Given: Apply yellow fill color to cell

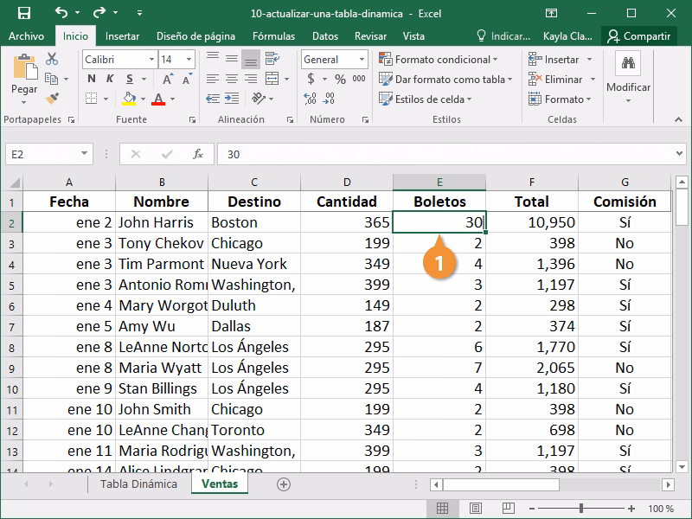Looking at the screenshot, I should pyautogui.click(x=129, y=99).
